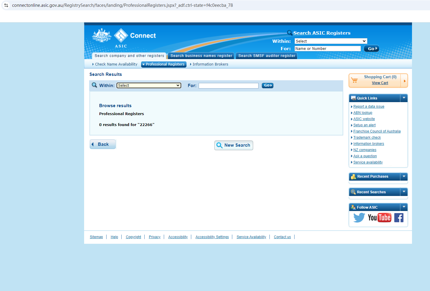The width and height of the screenshot is (430, 291).
Task: Click the browser address bar URL
Action: point(122,5)
